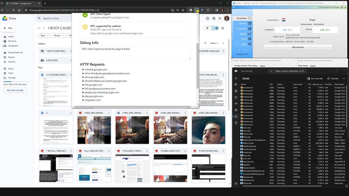Open a new Chrome tab
The width and height of the screenshot is (349, 196).
(x=45, y=3)
